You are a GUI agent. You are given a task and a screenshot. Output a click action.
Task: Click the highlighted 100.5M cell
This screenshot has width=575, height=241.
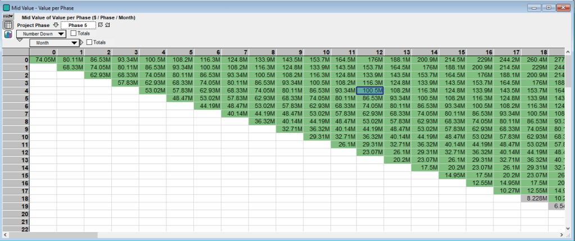click(x=370, y=90)
